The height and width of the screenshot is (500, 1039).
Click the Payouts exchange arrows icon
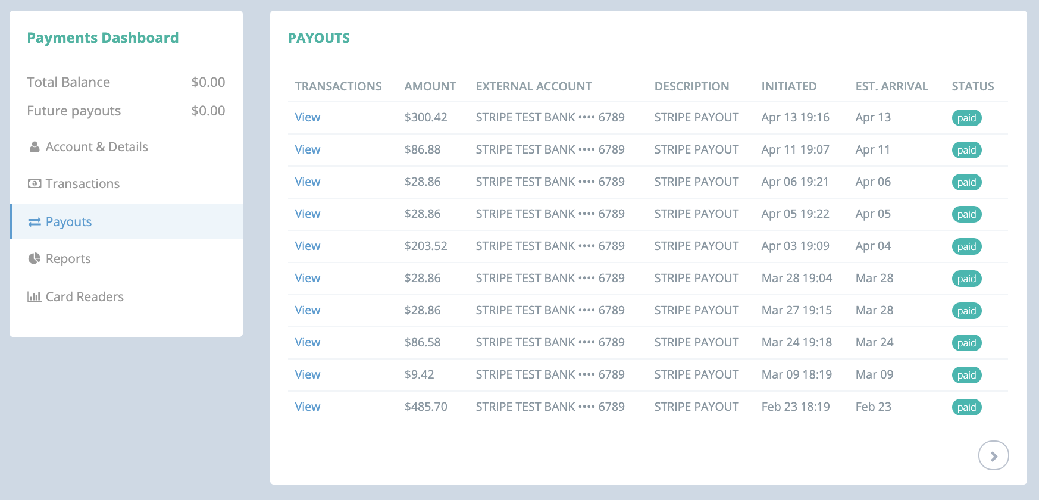pos(35,222)
